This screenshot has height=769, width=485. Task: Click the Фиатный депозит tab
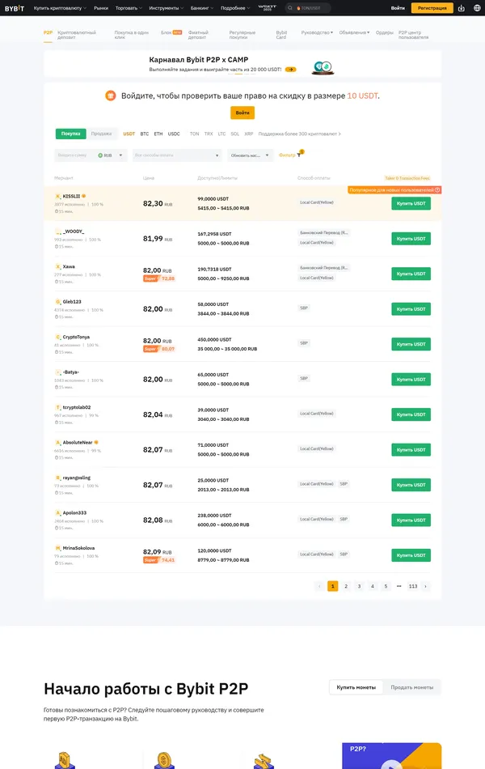click(x=198, y=35)
